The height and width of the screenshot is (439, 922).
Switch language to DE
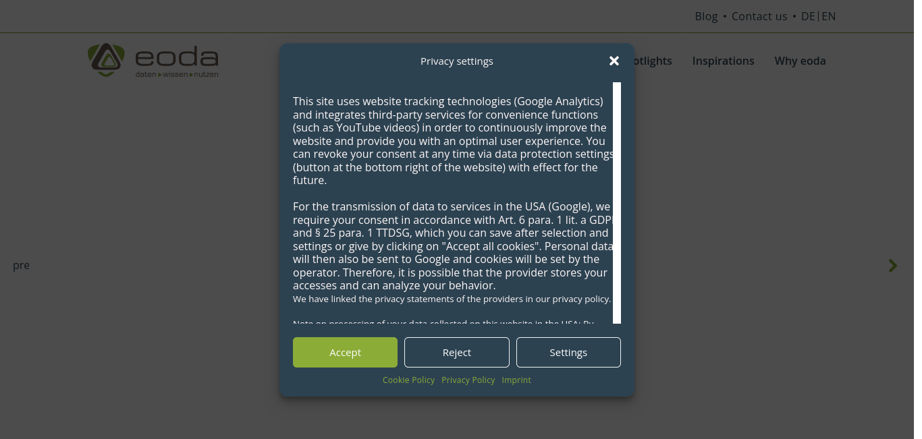coord(808,16)
